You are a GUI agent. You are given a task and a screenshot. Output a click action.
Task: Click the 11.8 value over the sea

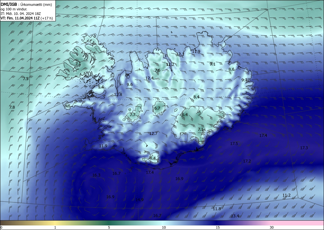pos(217,209)
